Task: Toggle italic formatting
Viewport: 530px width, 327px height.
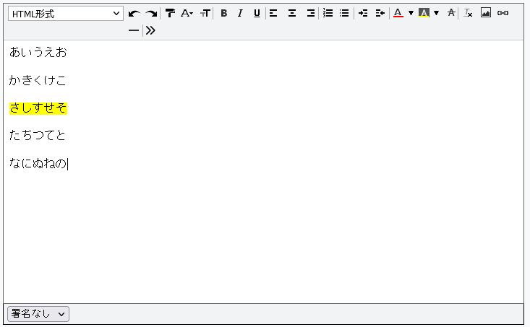Action: pyautogui.click(x=240, y=13)
